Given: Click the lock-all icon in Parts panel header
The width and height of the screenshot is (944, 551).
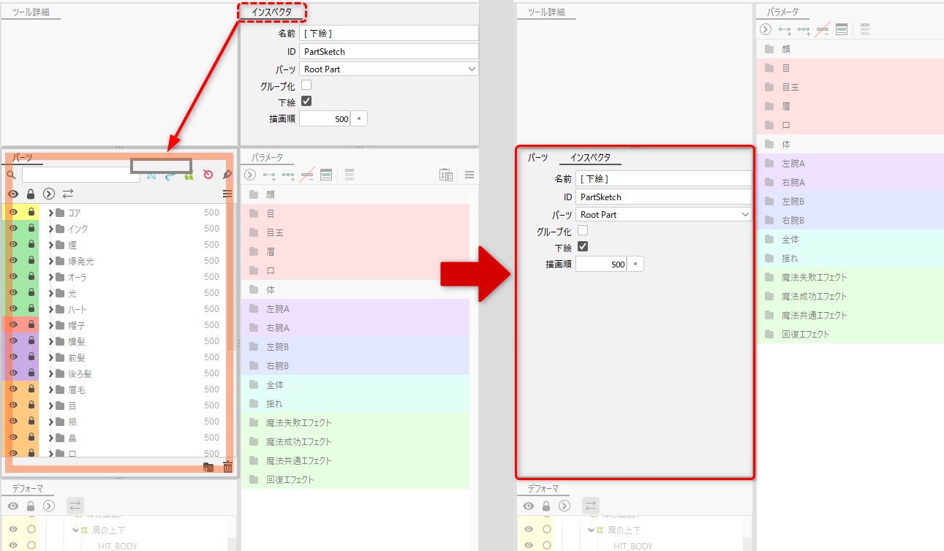Looking at the screenshot, I should tap(31, 194).
